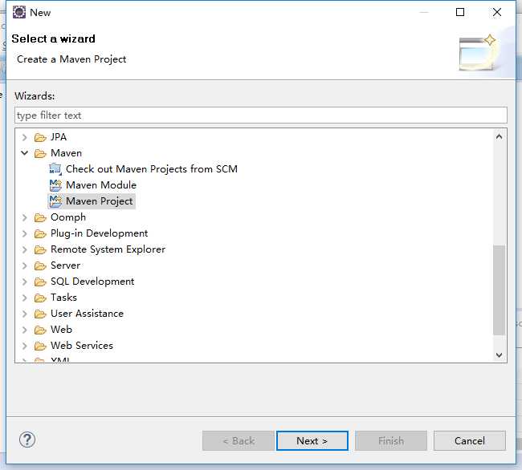The image size is (522, 470).
Task: Click the Maven Project icon
Action: pyautogui.click(x=55, y=201)
